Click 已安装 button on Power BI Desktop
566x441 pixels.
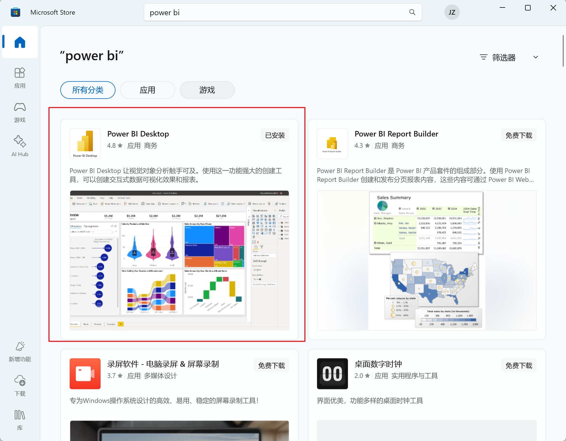(x=275, y=135)
